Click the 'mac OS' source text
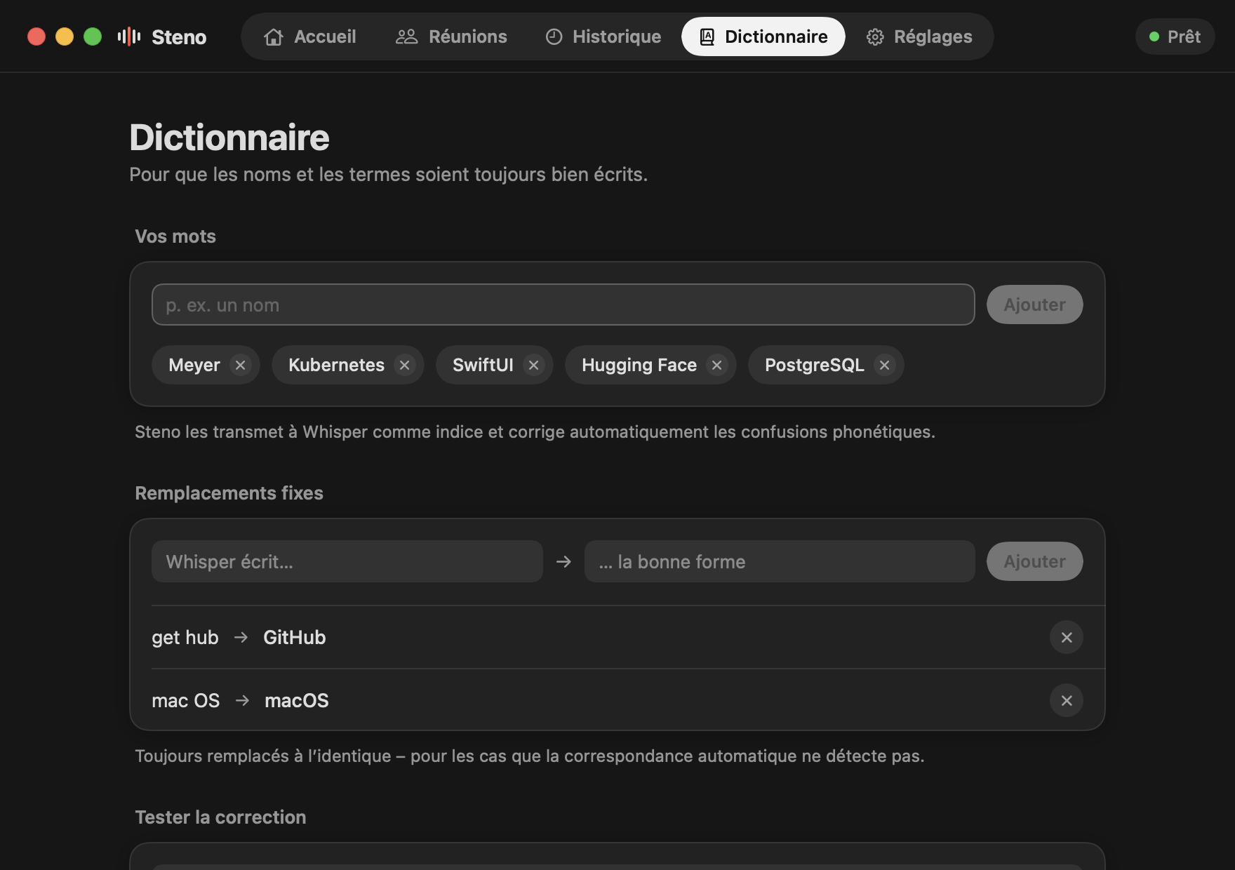Screen dimensions: 1235x870 [x=186, y=700]
